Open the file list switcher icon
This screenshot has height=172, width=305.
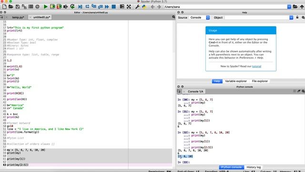(x=30, y=7)
